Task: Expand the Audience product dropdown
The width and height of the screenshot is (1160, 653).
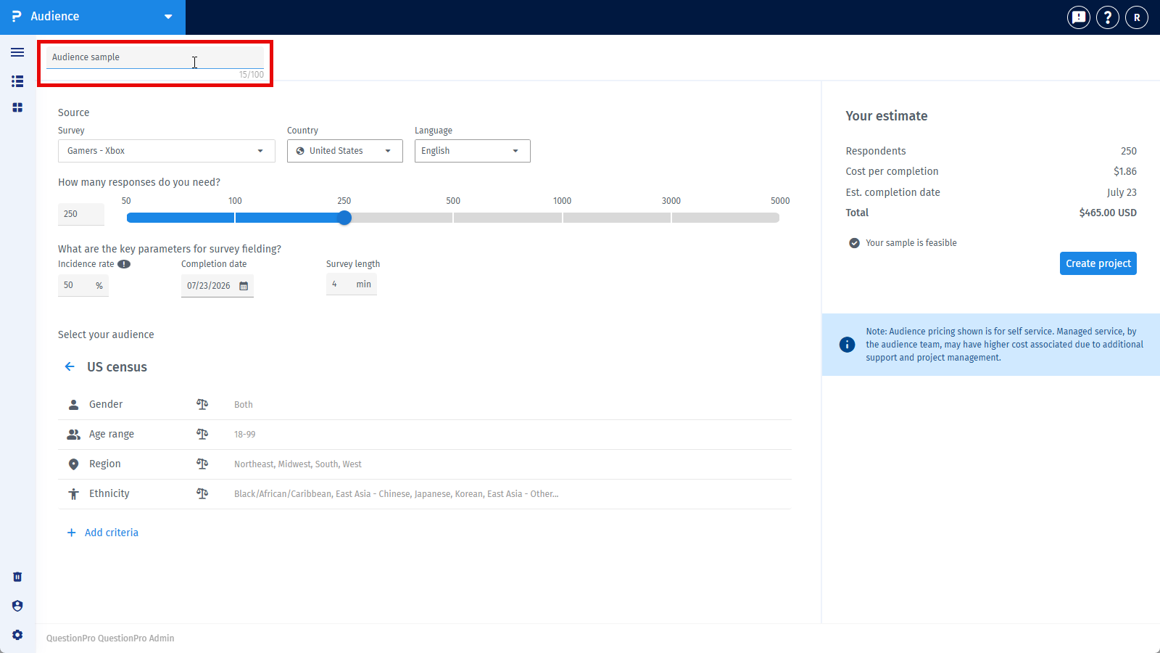Action: tap(168, 17)
